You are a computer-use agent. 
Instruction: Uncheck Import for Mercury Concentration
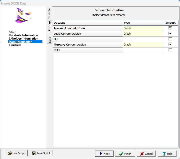pyautogui.click(x=170, y=45)
